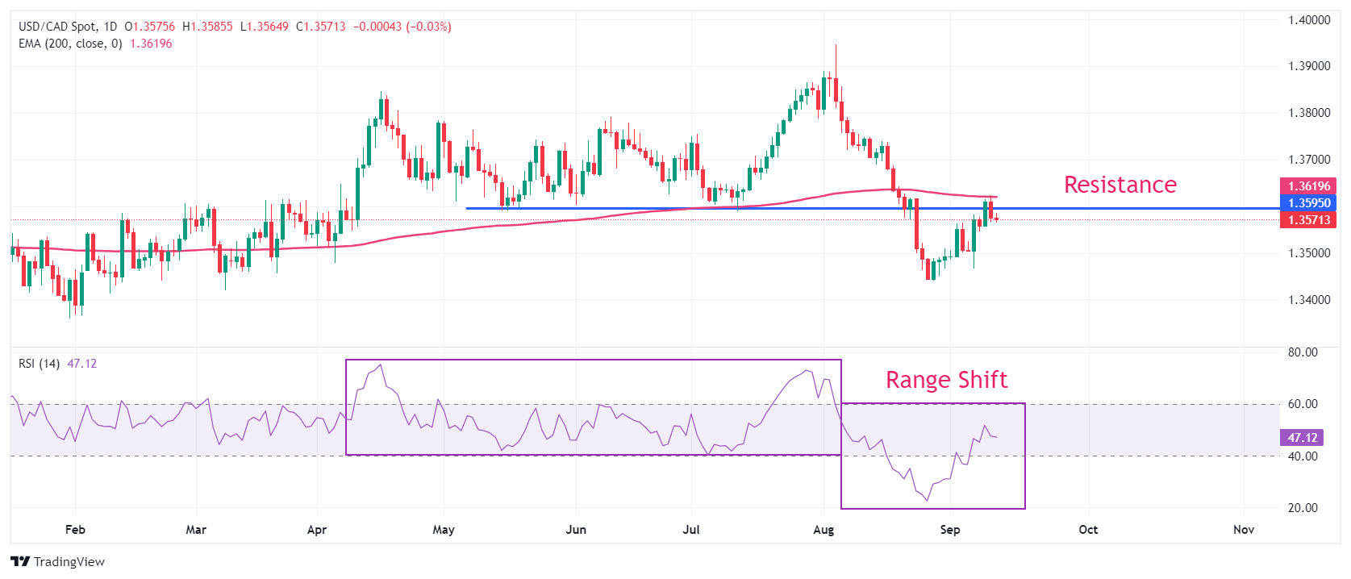1351x579 pixels.
Task: Click the EMA 200 indicator legend
Action: pyautogui.click(x=70, y=44)
